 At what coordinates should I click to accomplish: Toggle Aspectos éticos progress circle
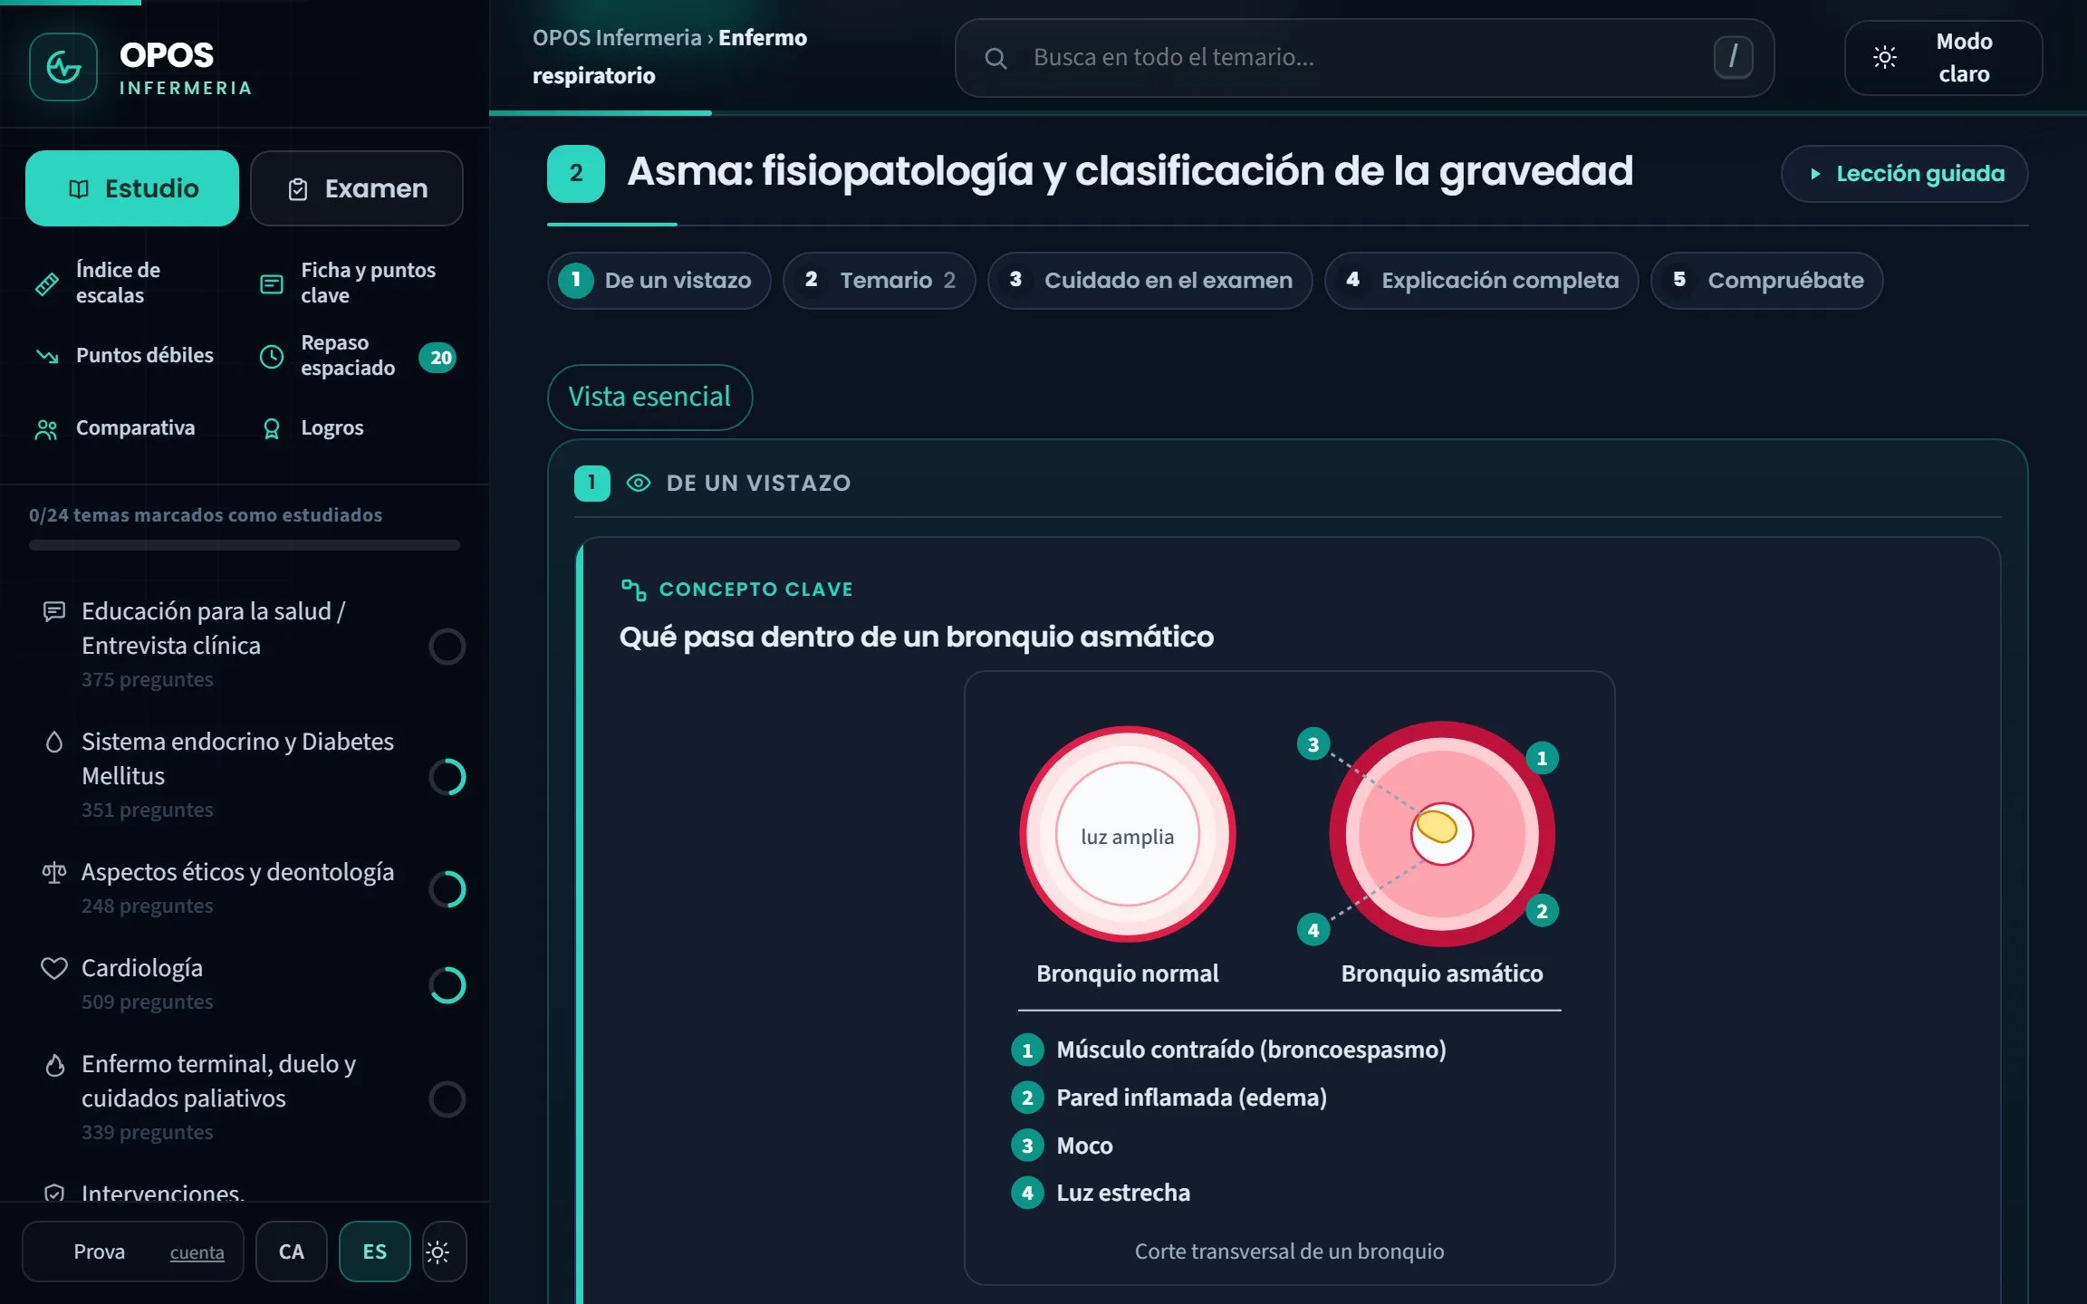447,889
